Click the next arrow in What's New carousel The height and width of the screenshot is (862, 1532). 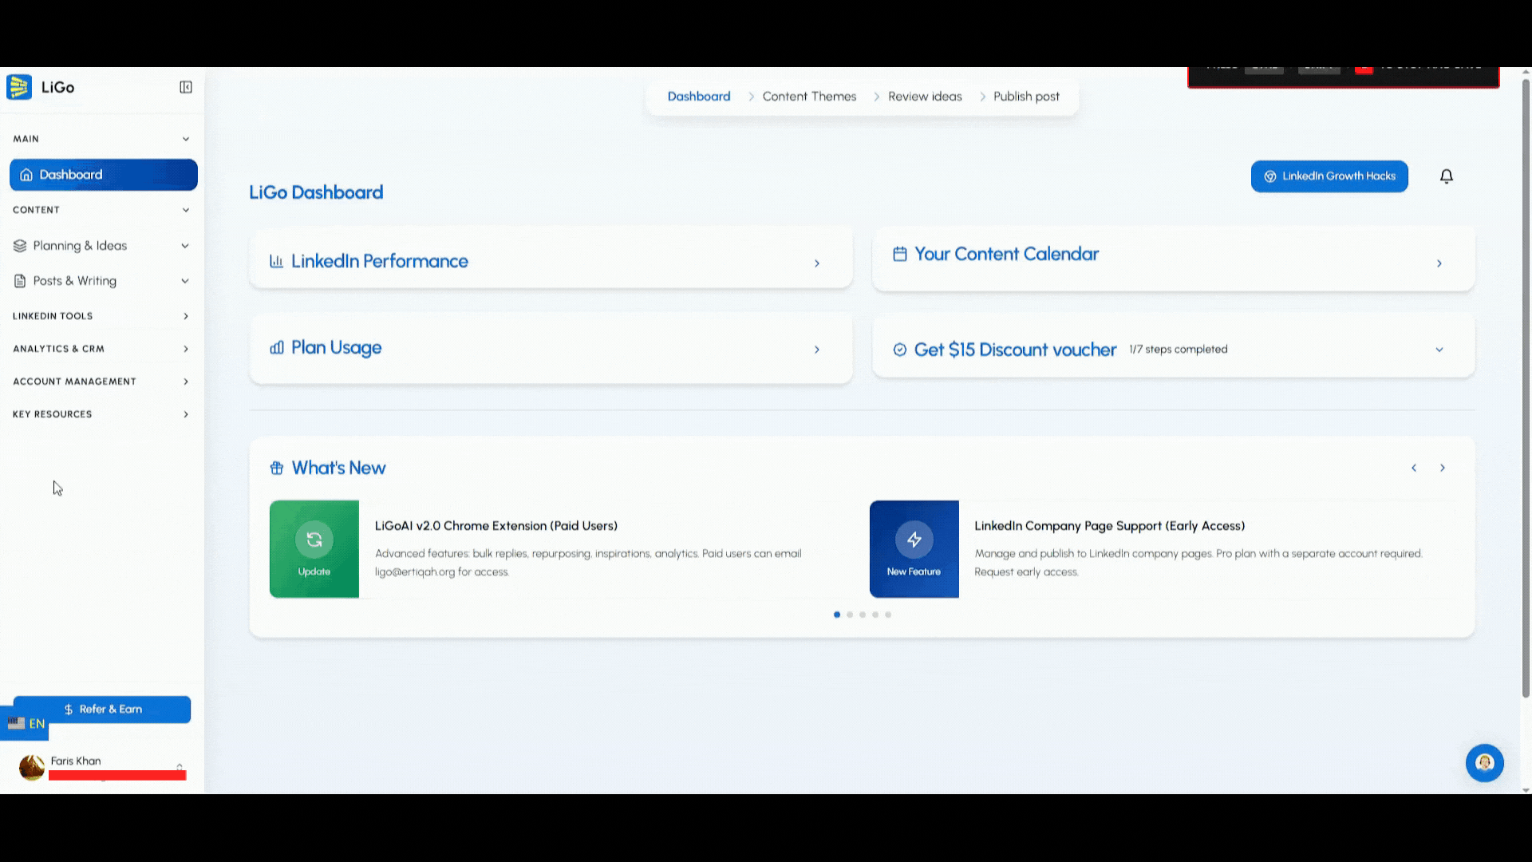pos(1442,468)
